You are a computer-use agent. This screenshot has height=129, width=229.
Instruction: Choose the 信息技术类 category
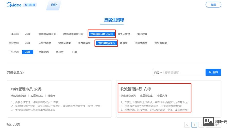tap(141, 43)
